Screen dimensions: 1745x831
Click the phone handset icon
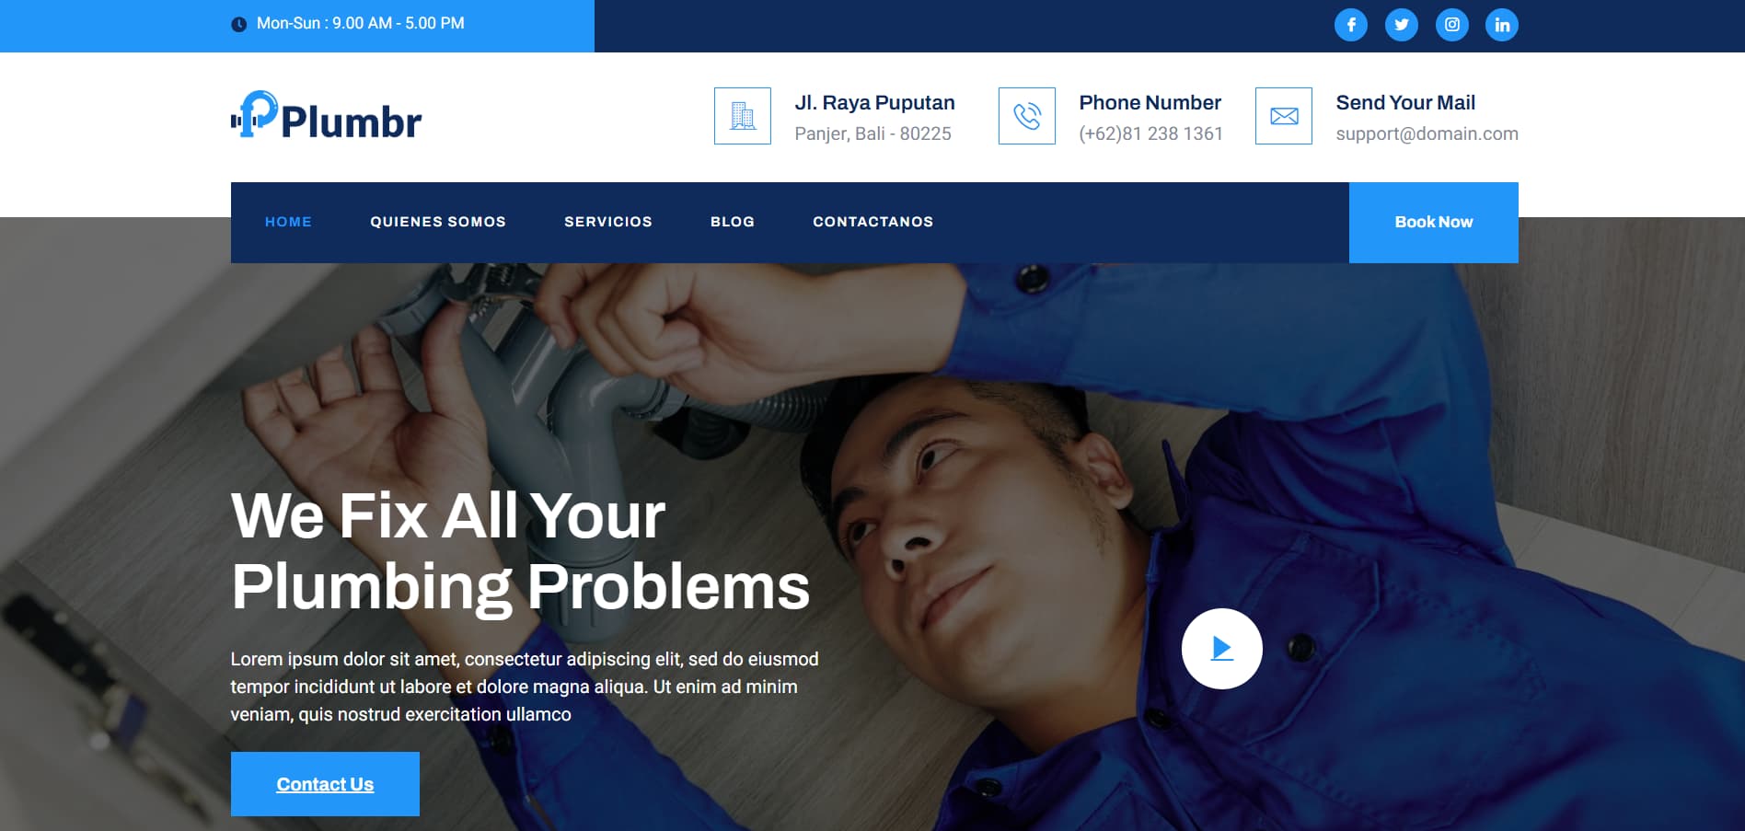click(x=1027, y=116)
